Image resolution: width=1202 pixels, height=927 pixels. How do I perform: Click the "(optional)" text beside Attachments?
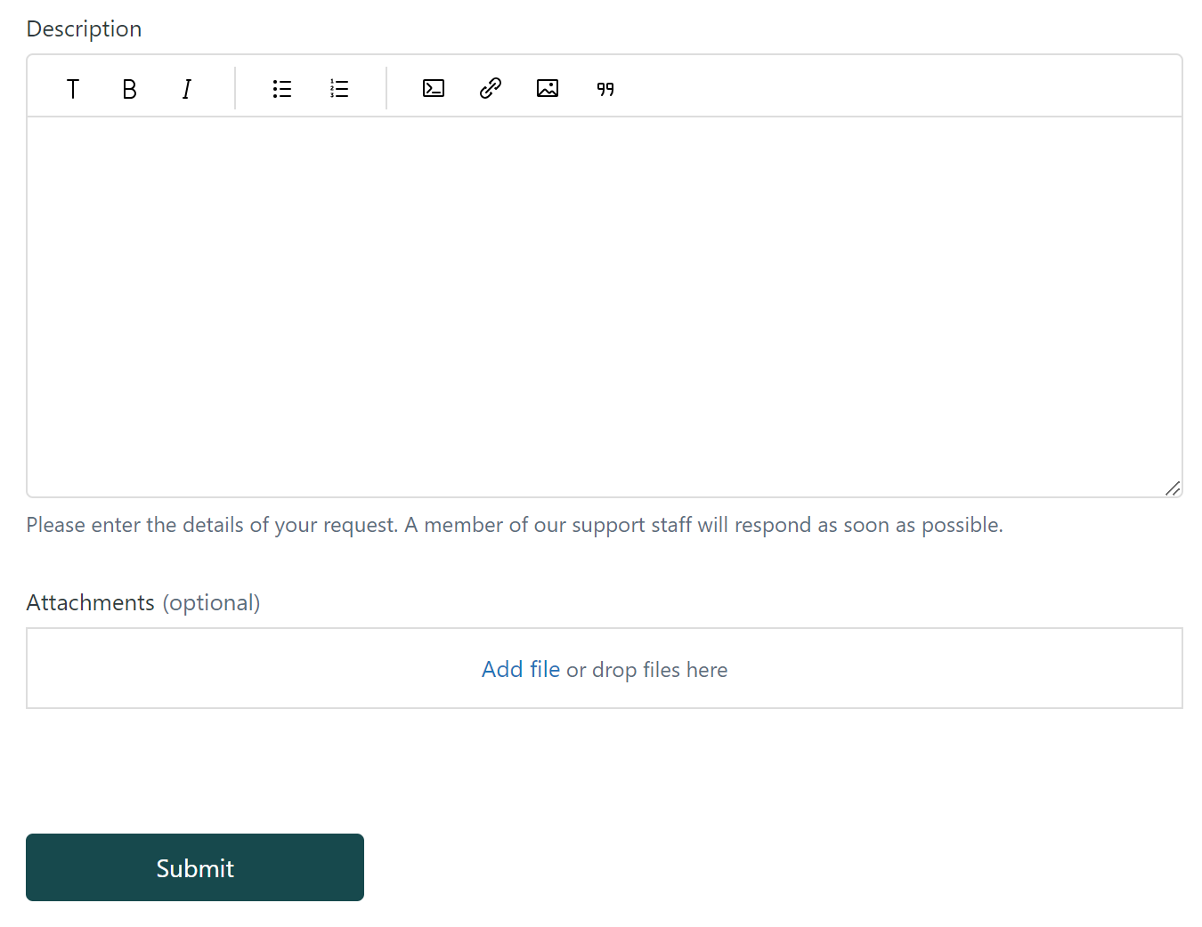211,602
